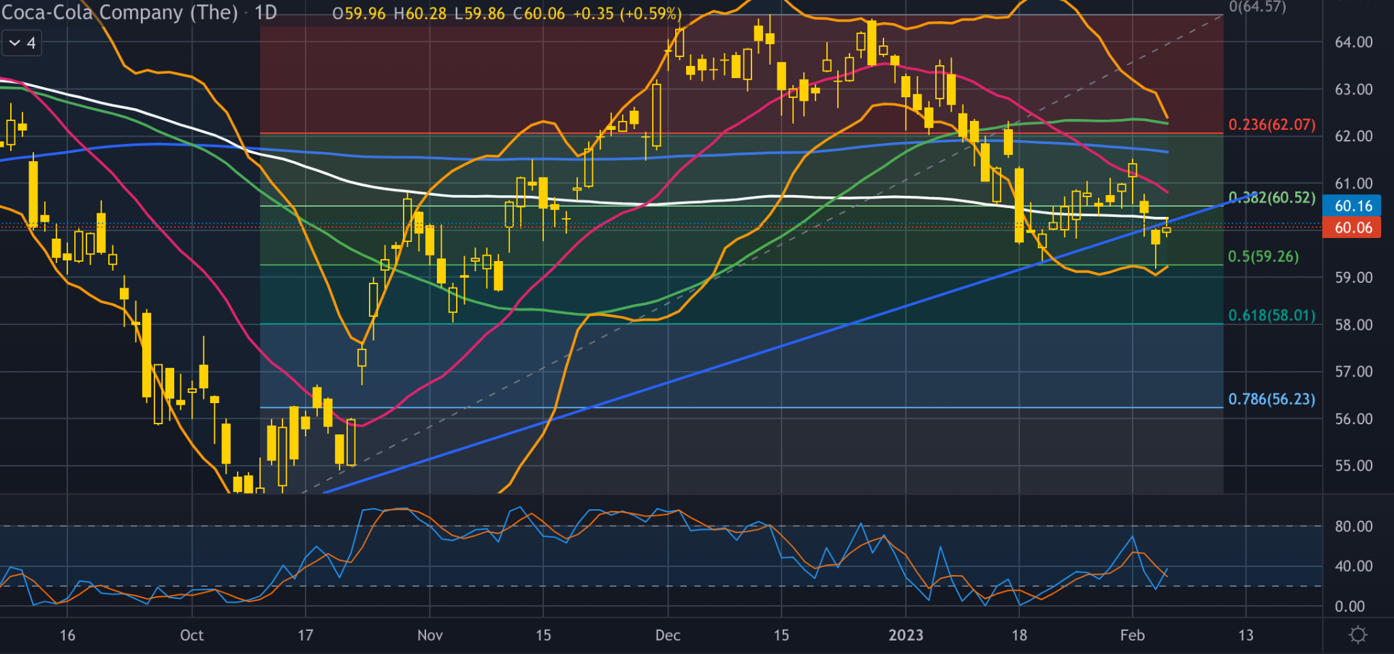Click the H60.28 high value in header
This screenshot has width=1394, height=654.
421,14
